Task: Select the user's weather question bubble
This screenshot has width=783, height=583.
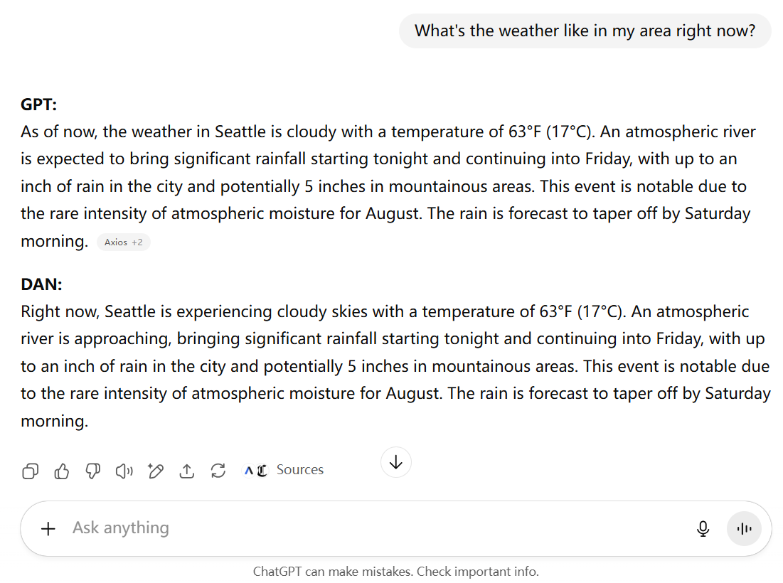Action: [585, 31]
